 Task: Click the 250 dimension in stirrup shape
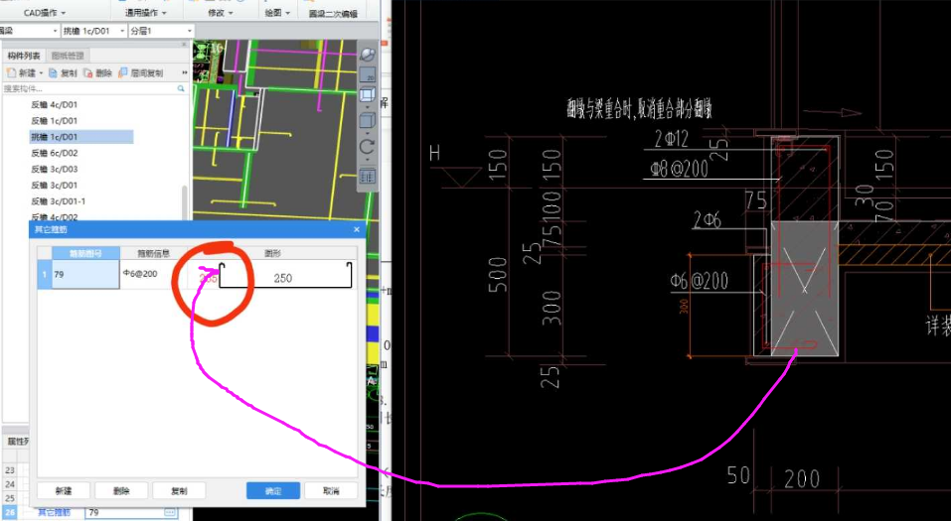(282, 278)
